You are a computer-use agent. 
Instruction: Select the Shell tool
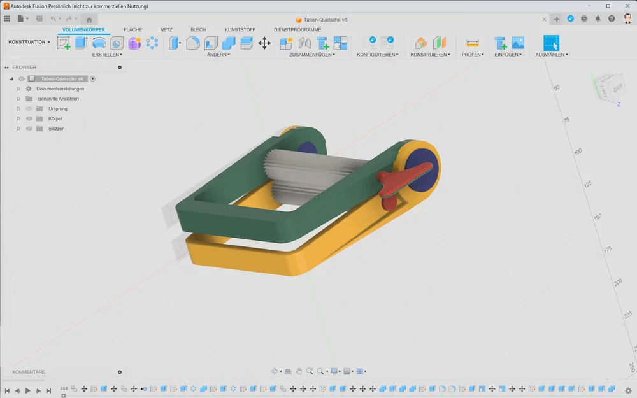tap(211, 43)
